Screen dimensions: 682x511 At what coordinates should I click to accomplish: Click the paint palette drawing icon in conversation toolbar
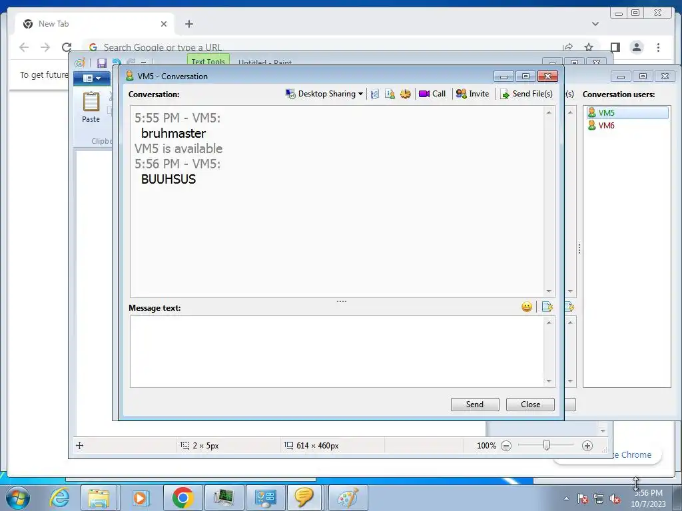pos(406,94)
